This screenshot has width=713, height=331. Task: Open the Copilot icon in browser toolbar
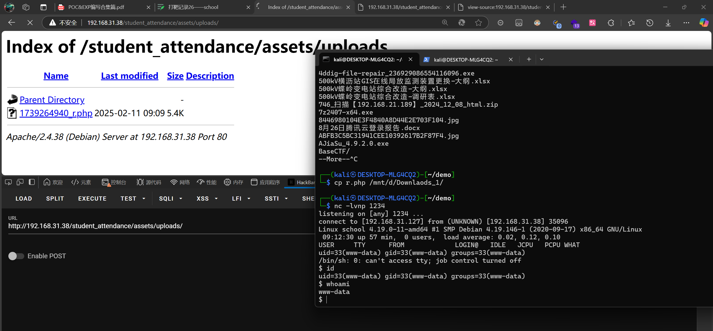[x=704, y=23]
